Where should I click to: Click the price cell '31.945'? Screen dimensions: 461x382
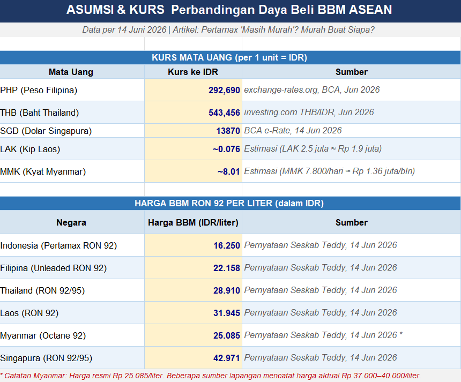[193, 313]
